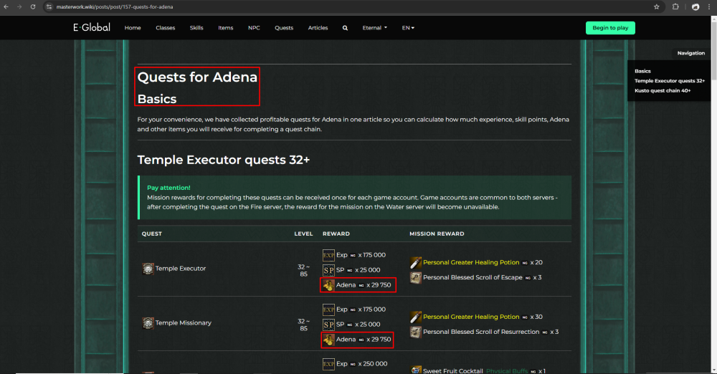
Task: Click the E-Global site logo
Action: (x=91, y=28)
